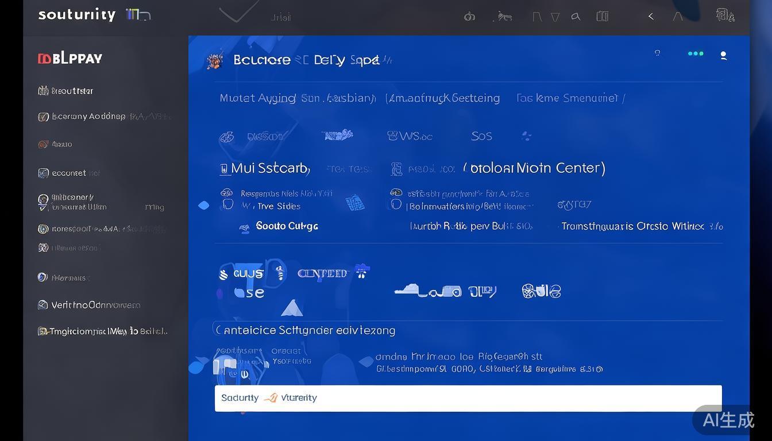Screen dimensions: 772x441
Task: Select the radio circle beside Boinmvatters
Action: coord(396,204)
